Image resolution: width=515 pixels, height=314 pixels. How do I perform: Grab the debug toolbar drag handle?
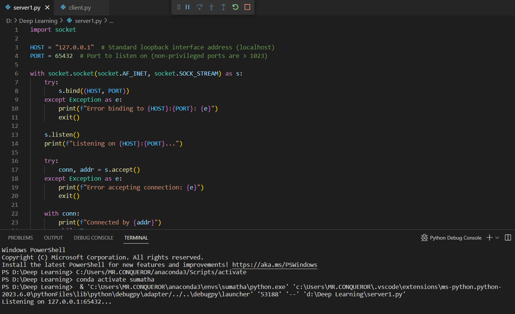click(179, 7)
